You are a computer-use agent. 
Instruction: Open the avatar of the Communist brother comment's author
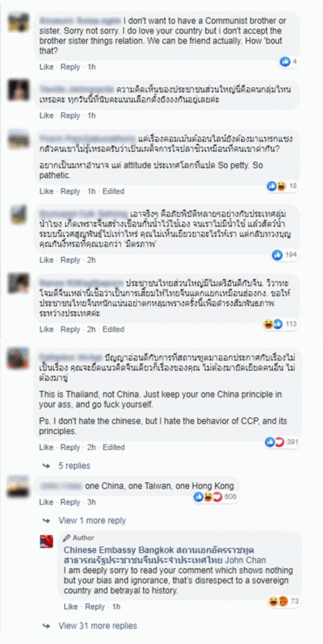click(x=19, y=23)
